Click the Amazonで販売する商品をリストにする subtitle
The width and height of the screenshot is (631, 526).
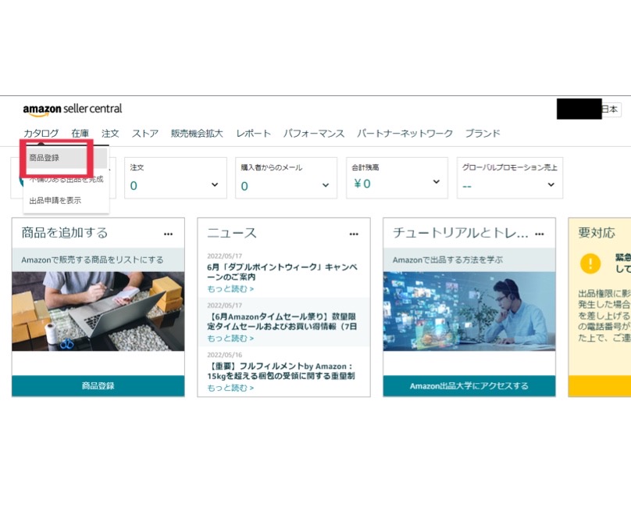coord(92,259)
